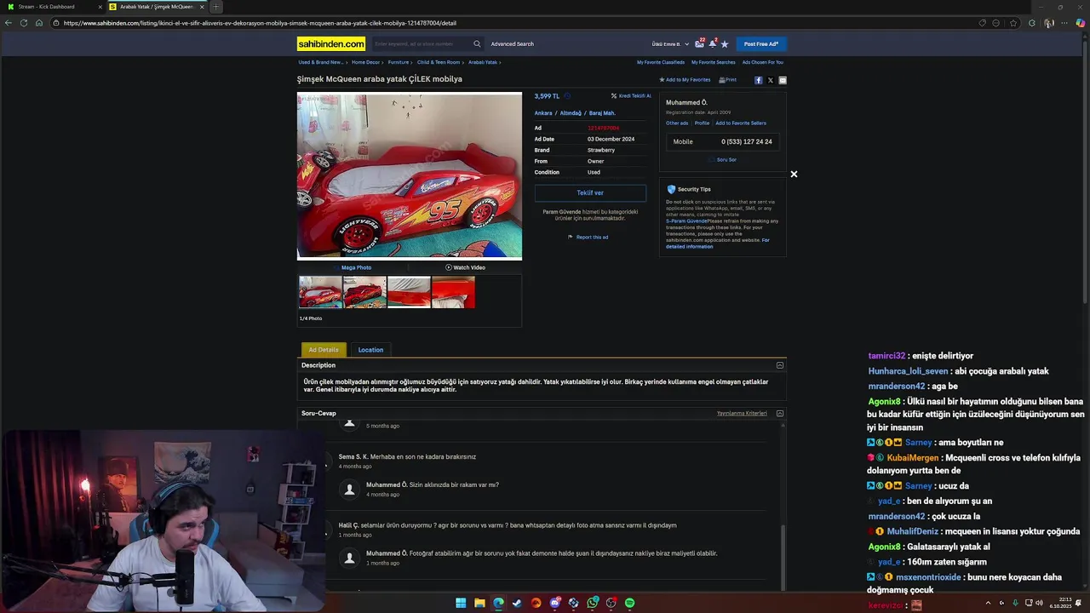Click the price info icon next to 3,599 TL
The image size is (1090, 613).
click(568, 96)
